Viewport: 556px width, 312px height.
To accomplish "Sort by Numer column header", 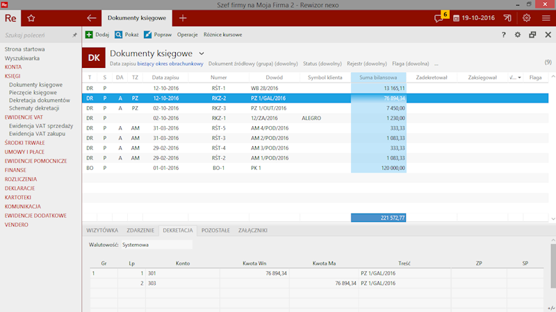I will tap(218, 78).
